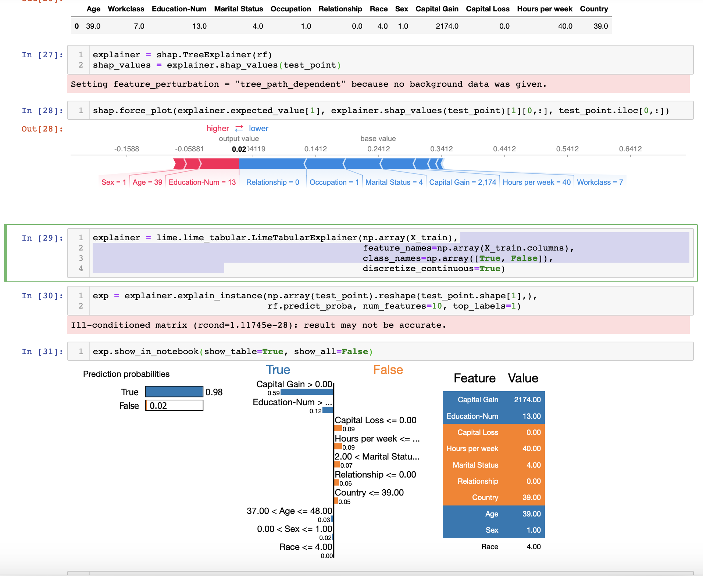Image resolution: width=703 pixels, height=576 pixels.
Task: Focus the exp.show_in_notebook code cell
Action: tap(380, 352)
